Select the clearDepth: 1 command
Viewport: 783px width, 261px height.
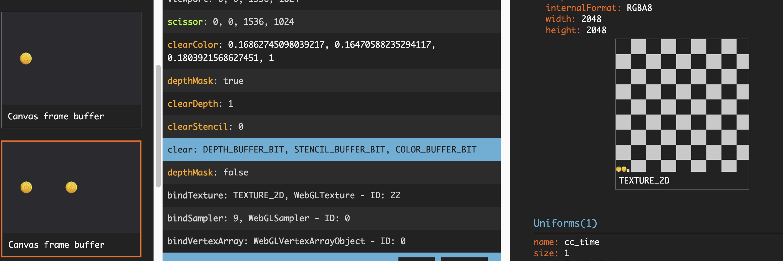331,104
